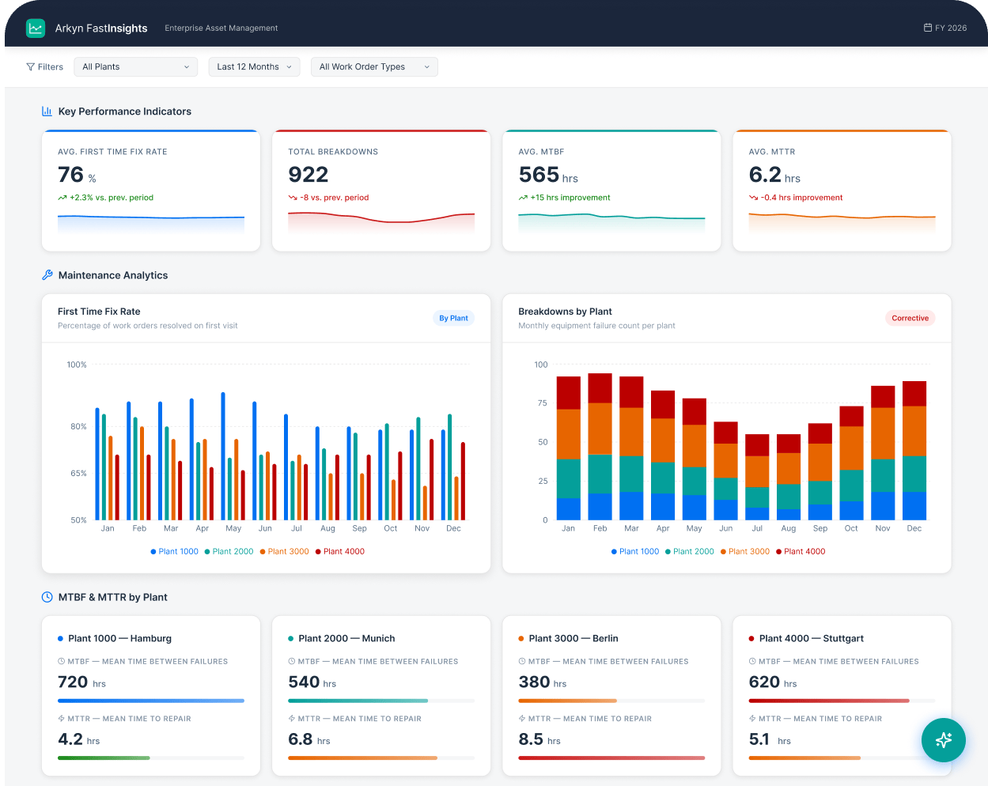Click the Maintenance Analytics wrench icon
The image size is (988, 786).
tap(47, 275)
